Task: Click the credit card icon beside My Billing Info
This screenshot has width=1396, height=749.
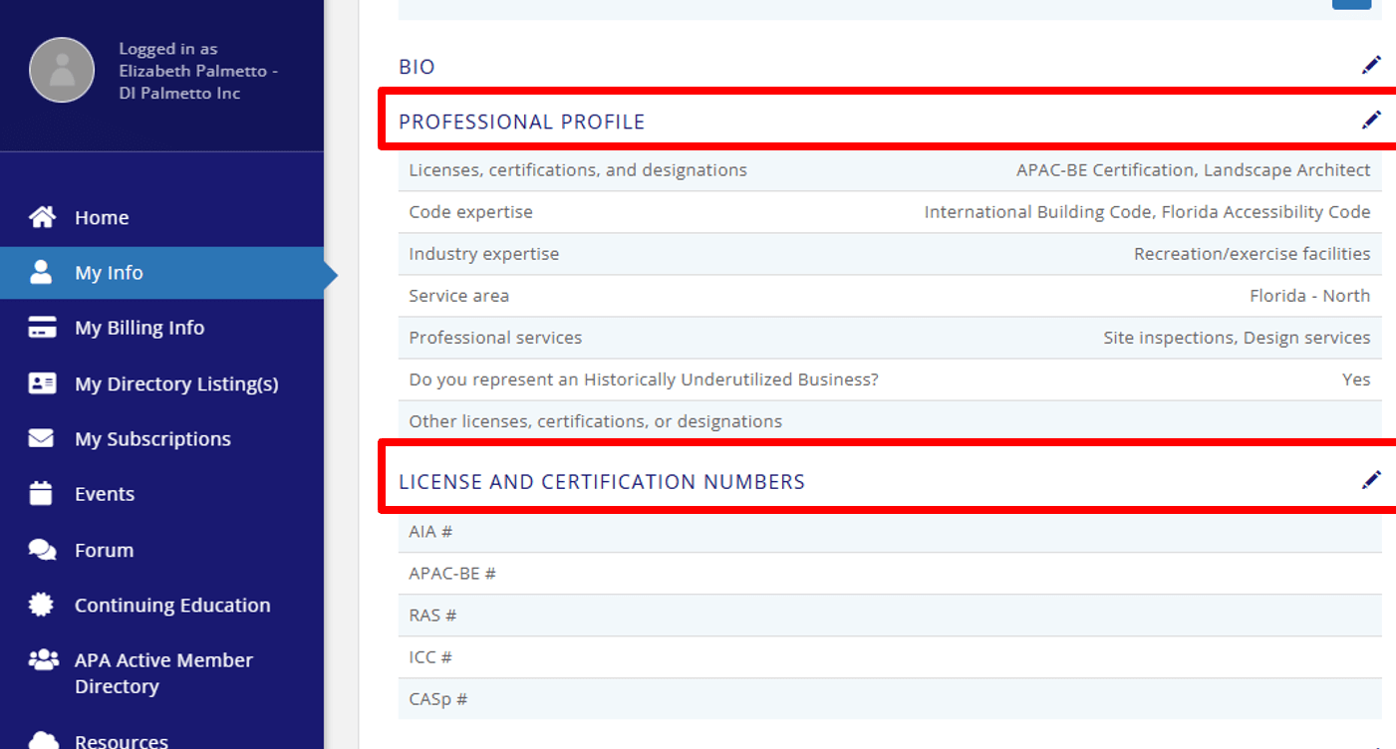Action: (42, 327)
